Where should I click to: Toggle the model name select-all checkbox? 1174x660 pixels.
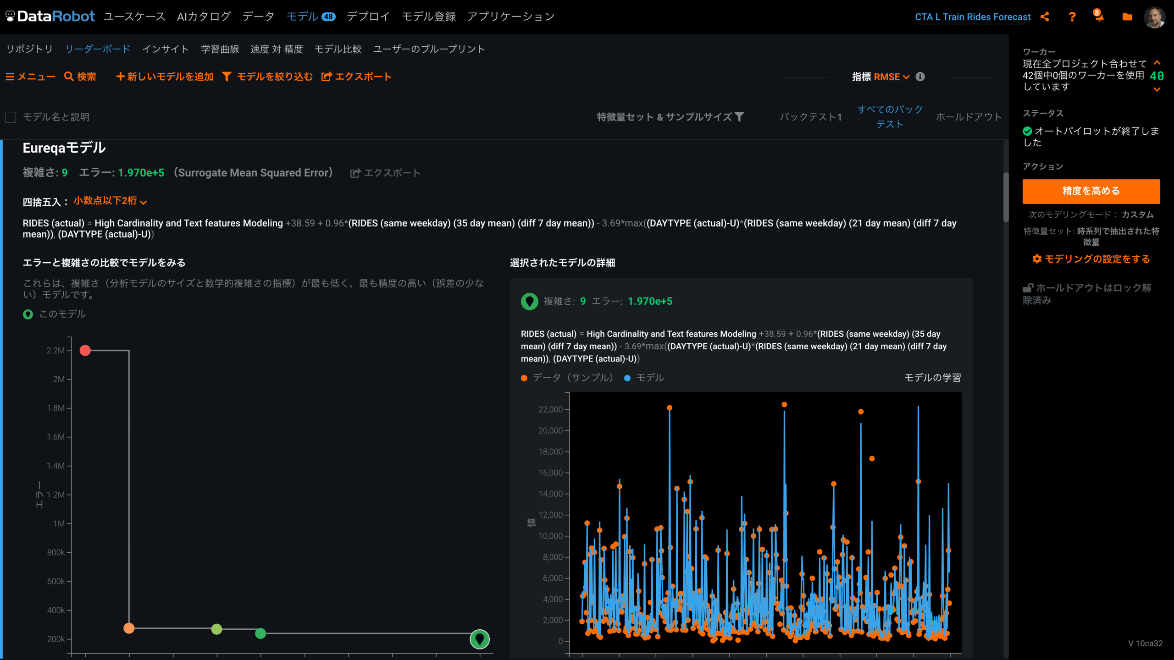11,117
